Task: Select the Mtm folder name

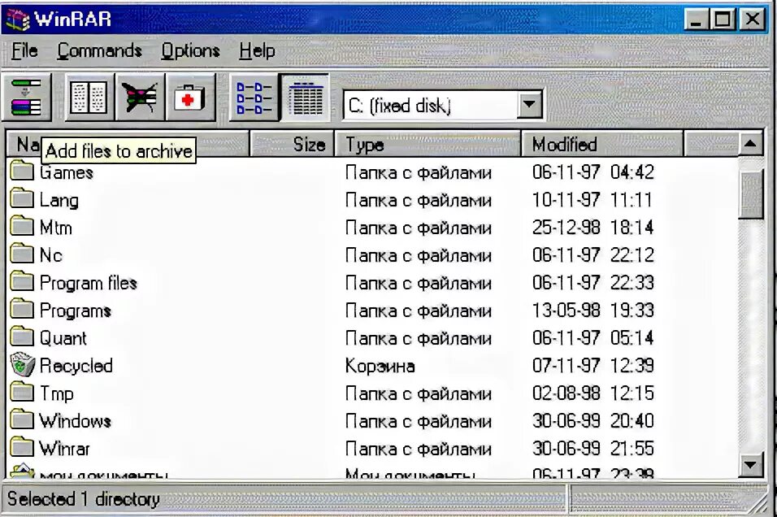Action: 56,228
